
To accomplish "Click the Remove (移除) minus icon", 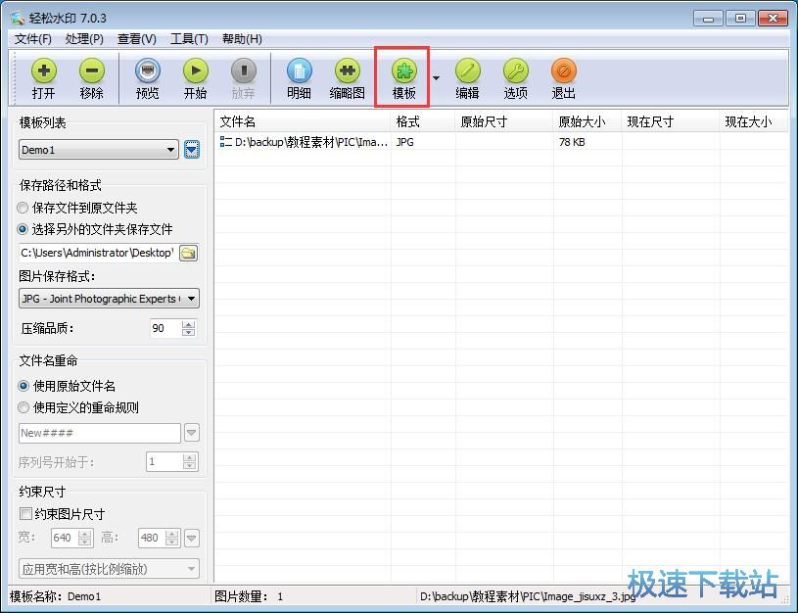I will point(92,71).
